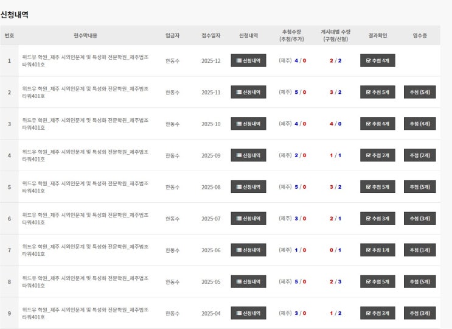Image resolution: width=452 pixels, height=329 pixels.
Task: Open 신청내역 for the 2025-04 entry
Action: tap(248, 313)
